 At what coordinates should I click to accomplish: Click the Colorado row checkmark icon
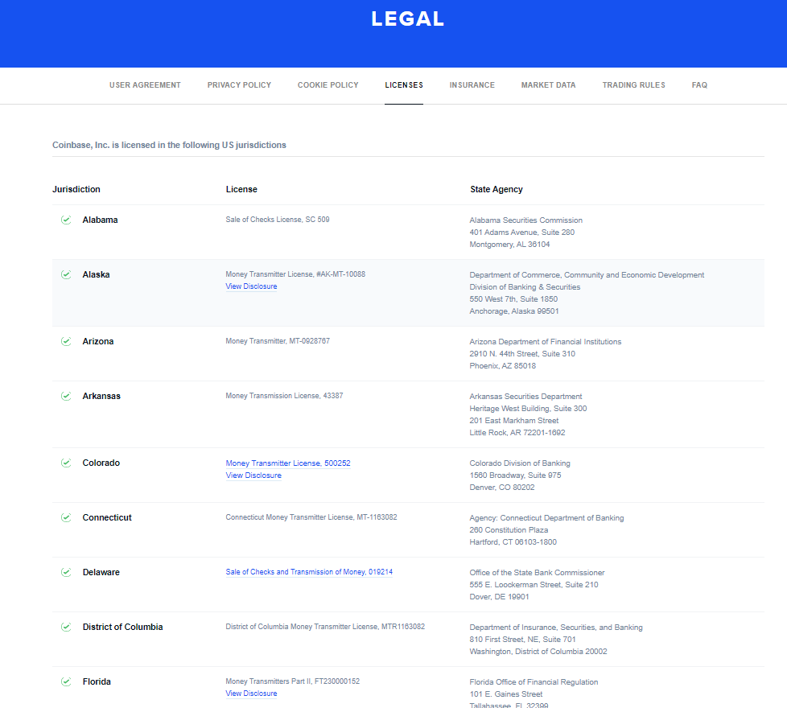[66, 463]
